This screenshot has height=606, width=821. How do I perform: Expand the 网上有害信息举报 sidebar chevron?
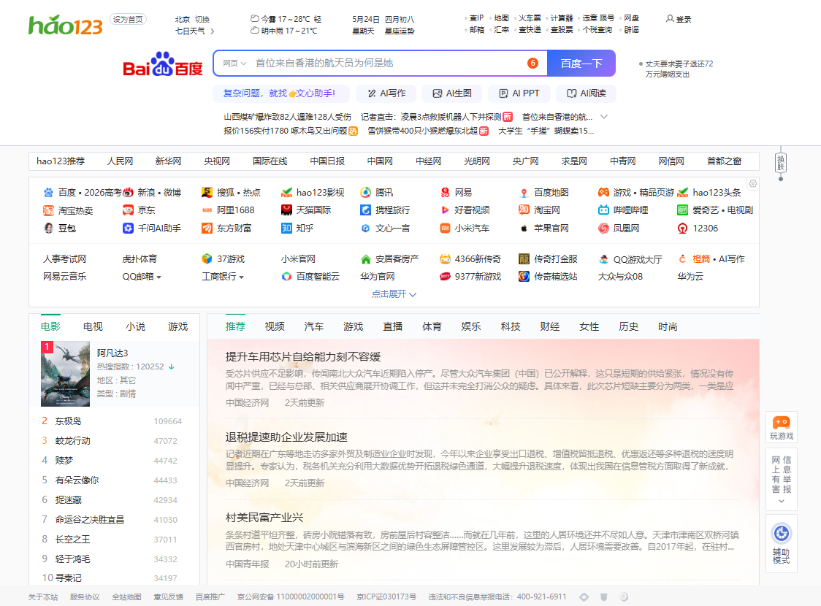click(x=782, y=502)
